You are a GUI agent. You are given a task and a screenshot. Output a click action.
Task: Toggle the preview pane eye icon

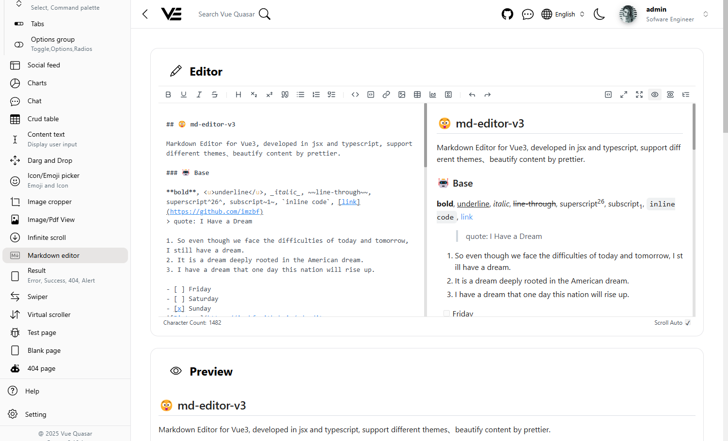[655, 94]
